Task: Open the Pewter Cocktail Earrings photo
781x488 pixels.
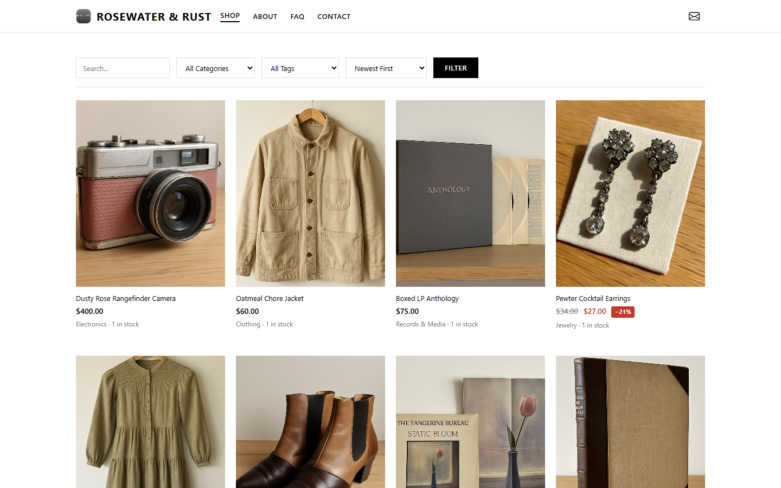Action: (630, 194)
